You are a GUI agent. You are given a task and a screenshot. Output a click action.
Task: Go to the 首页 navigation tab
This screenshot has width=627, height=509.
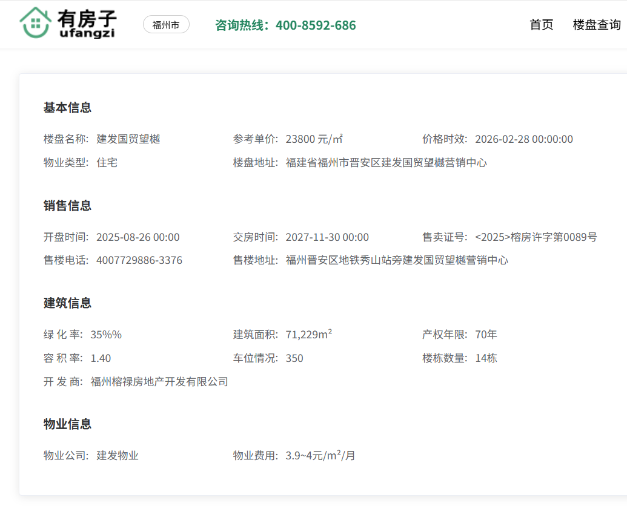click(541, 25)
